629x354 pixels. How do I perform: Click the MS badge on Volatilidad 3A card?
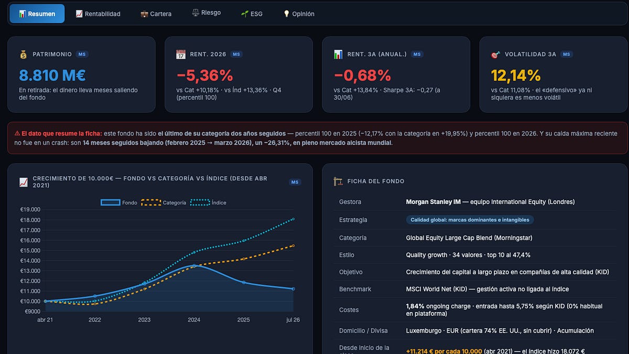click(567, 55)
